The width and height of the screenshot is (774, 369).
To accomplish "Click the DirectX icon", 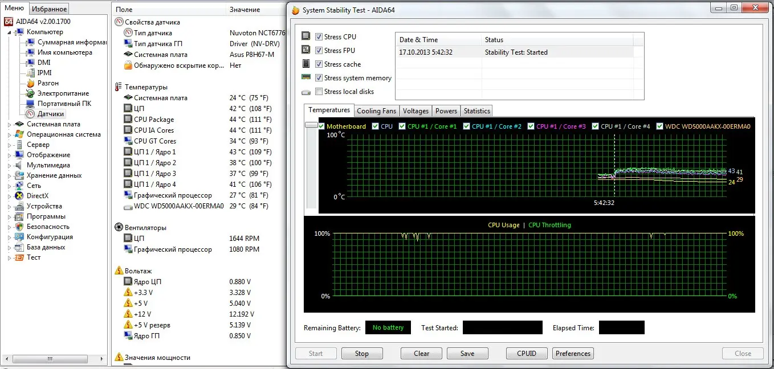I will [19, 196].
